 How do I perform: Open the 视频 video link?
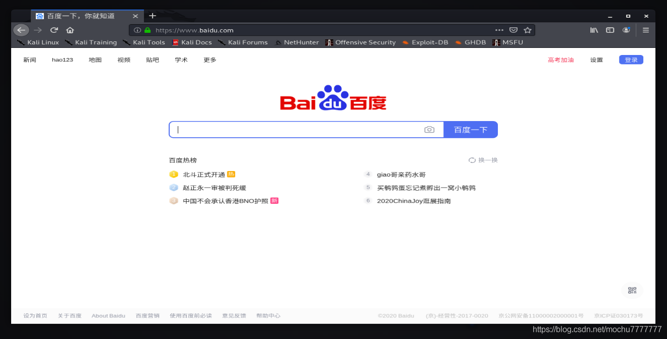click(x=124, y=60)
